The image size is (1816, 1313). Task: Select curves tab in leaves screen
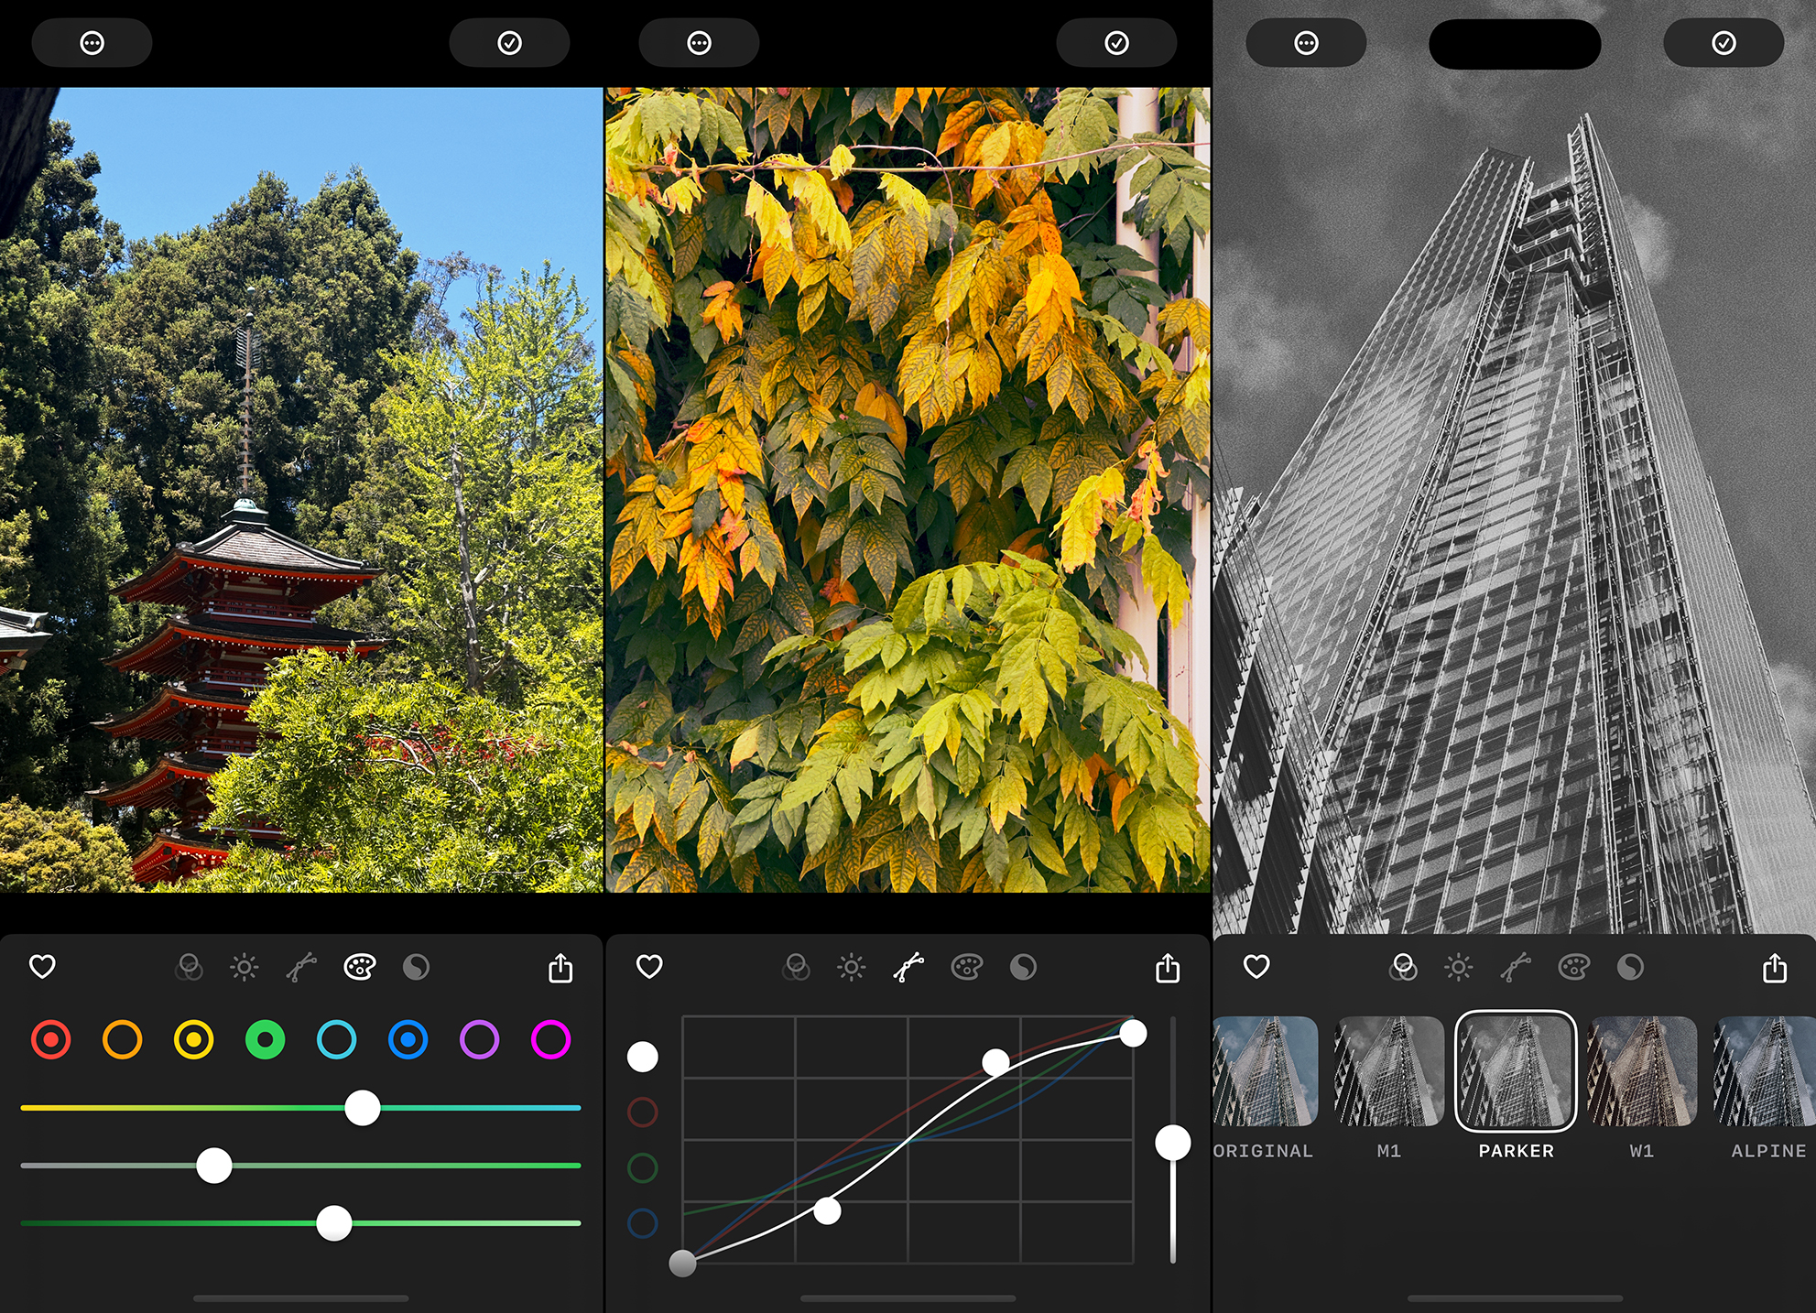click(x=908, y=967)
